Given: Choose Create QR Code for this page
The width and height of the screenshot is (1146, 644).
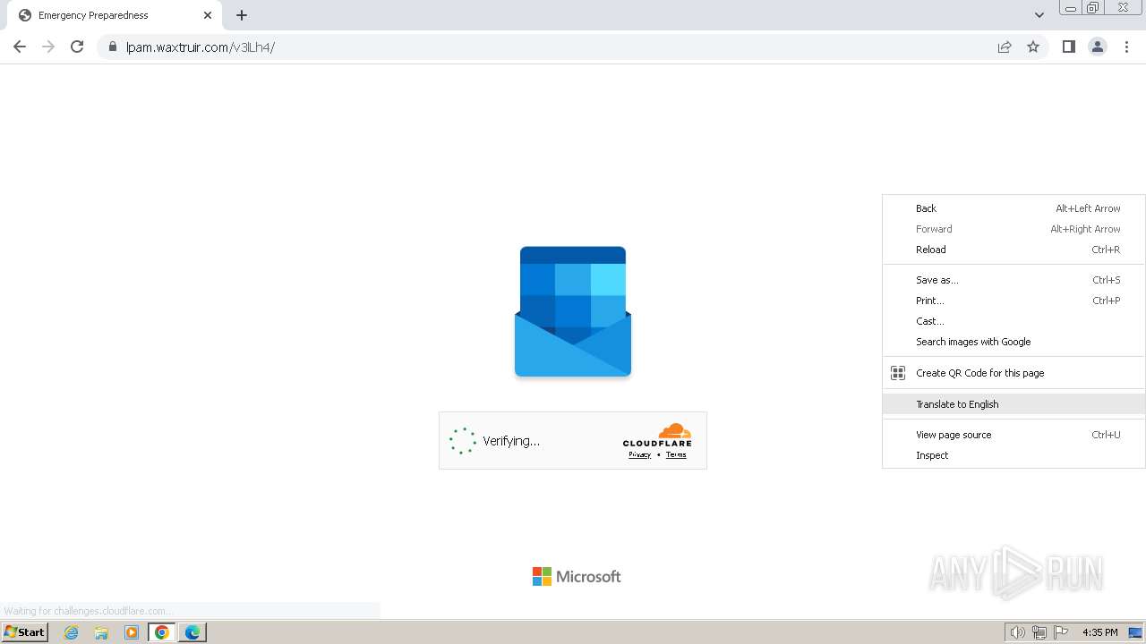Looking at the screenshot, I should point(1013,373).
